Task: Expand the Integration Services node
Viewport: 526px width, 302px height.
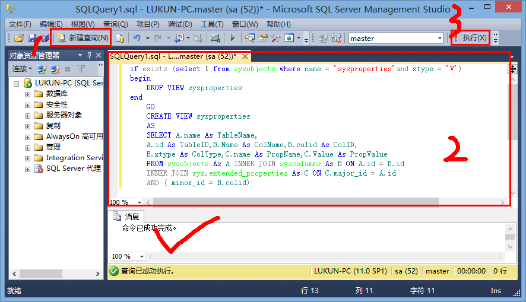Action: pyautogui.click(x=27, y=158)
